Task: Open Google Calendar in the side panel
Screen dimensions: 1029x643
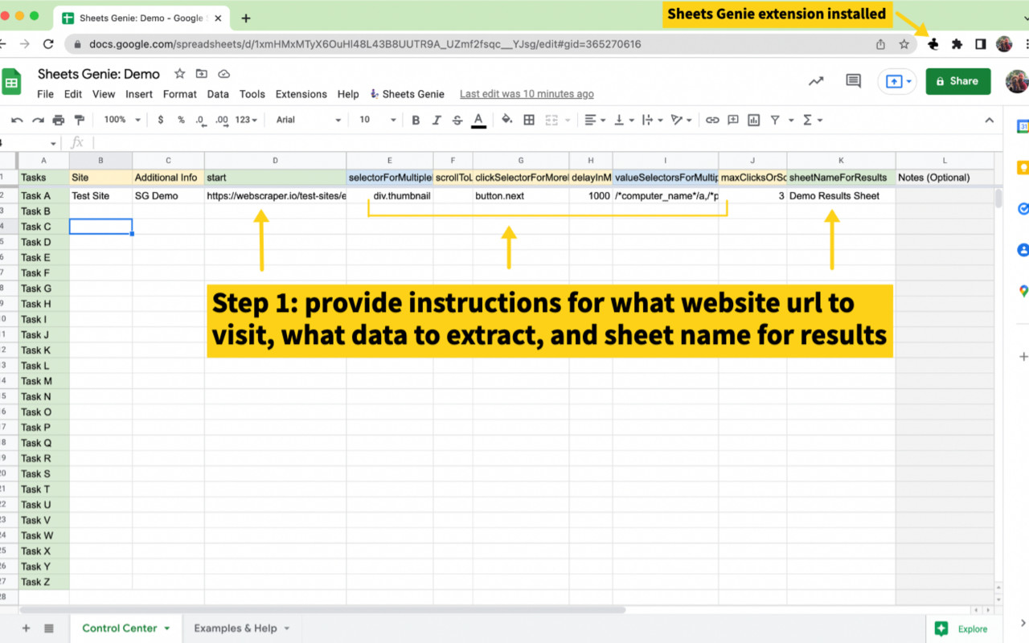Action: point(1023,126)
